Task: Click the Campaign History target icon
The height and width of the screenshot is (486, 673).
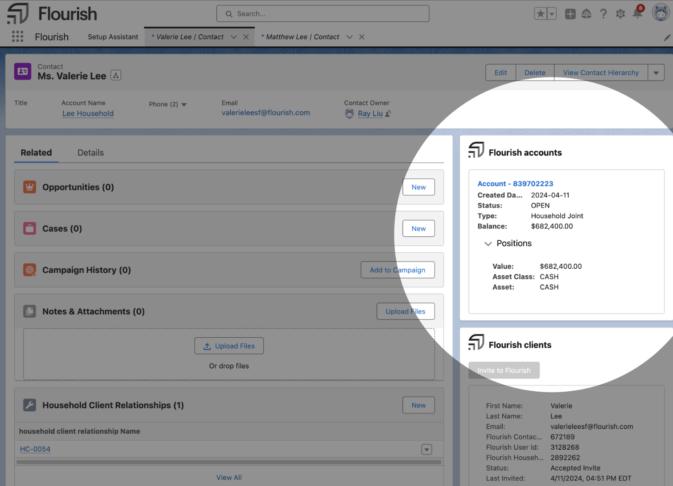Action: pyautogui.click(x=29, y=270)
